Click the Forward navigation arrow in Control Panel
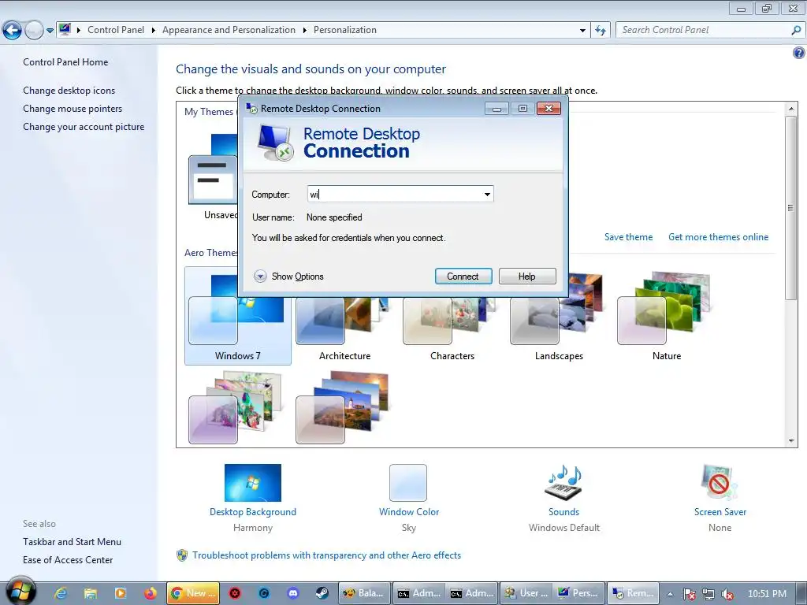807x605 pixels. (x=34, y=31)
